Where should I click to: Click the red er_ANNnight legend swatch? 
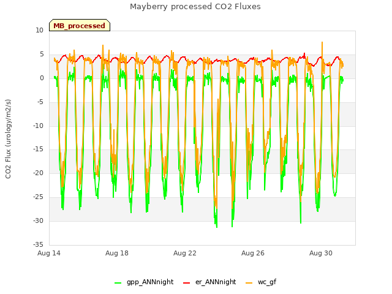tap(186, 283)
